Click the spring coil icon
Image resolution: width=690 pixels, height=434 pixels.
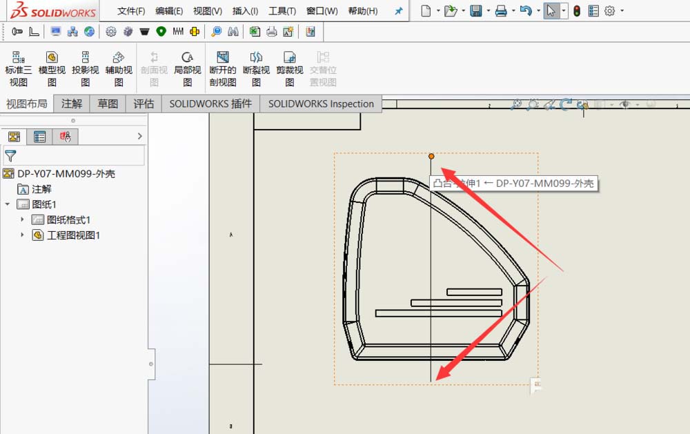coord(178,31)
